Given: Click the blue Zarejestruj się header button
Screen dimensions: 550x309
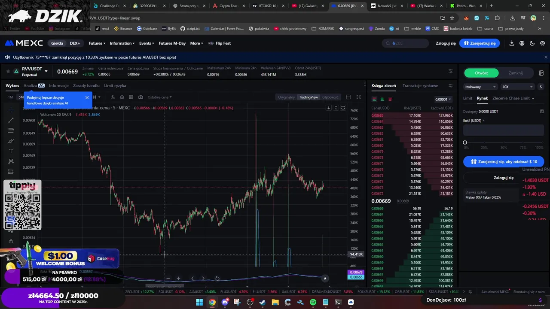Looking at the screenshot, I should pyautogui.click(x=480, y=43).
